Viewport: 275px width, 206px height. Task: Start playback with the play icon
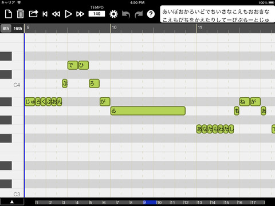tap(68, 14)
